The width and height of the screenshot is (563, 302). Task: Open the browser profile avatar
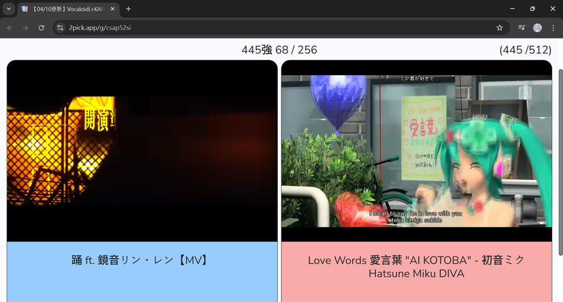point(537,27)
